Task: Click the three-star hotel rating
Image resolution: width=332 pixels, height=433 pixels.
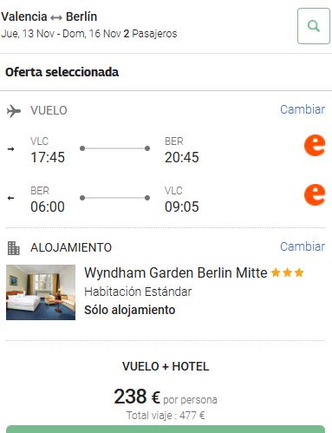Action: point(288,272)
